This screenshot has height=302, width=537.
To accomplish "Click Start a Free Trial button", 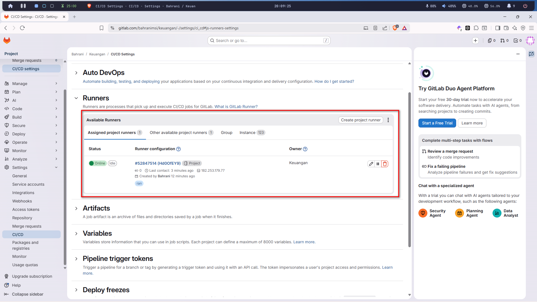I will 437,123.
